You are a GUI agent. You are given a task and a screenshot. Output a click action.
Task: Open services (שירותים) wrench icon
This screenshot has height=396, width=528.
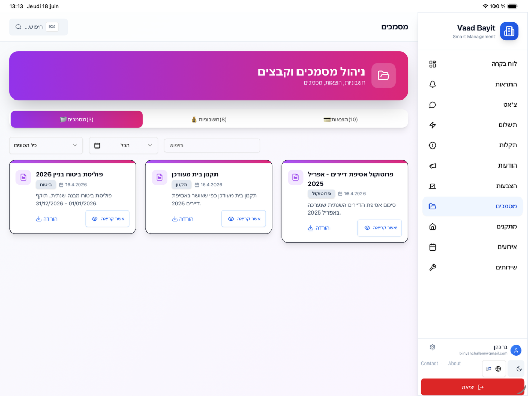433,268
